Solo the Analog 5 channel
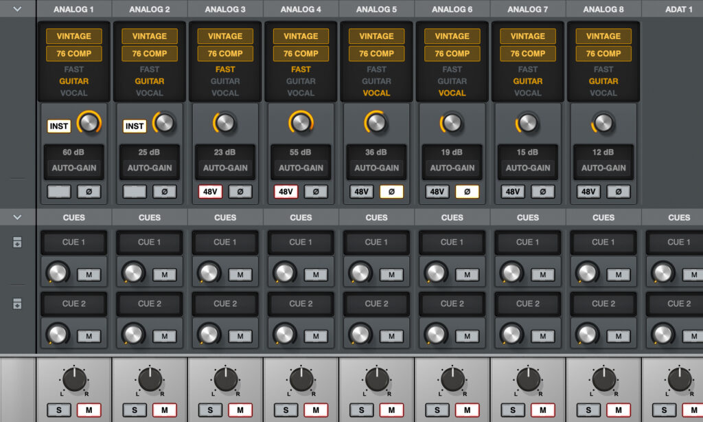This screenshot has height=422, width=703. (361, 410)
